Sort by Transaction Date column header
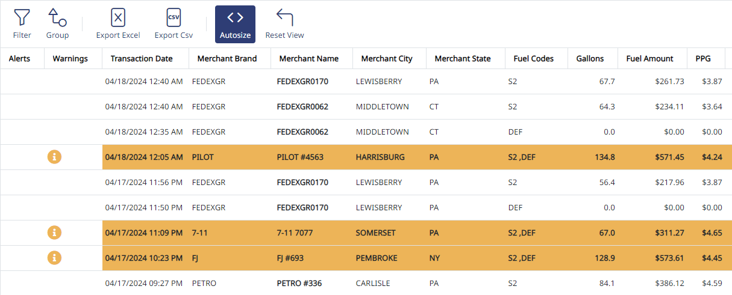732x295 pixels. 142,58
